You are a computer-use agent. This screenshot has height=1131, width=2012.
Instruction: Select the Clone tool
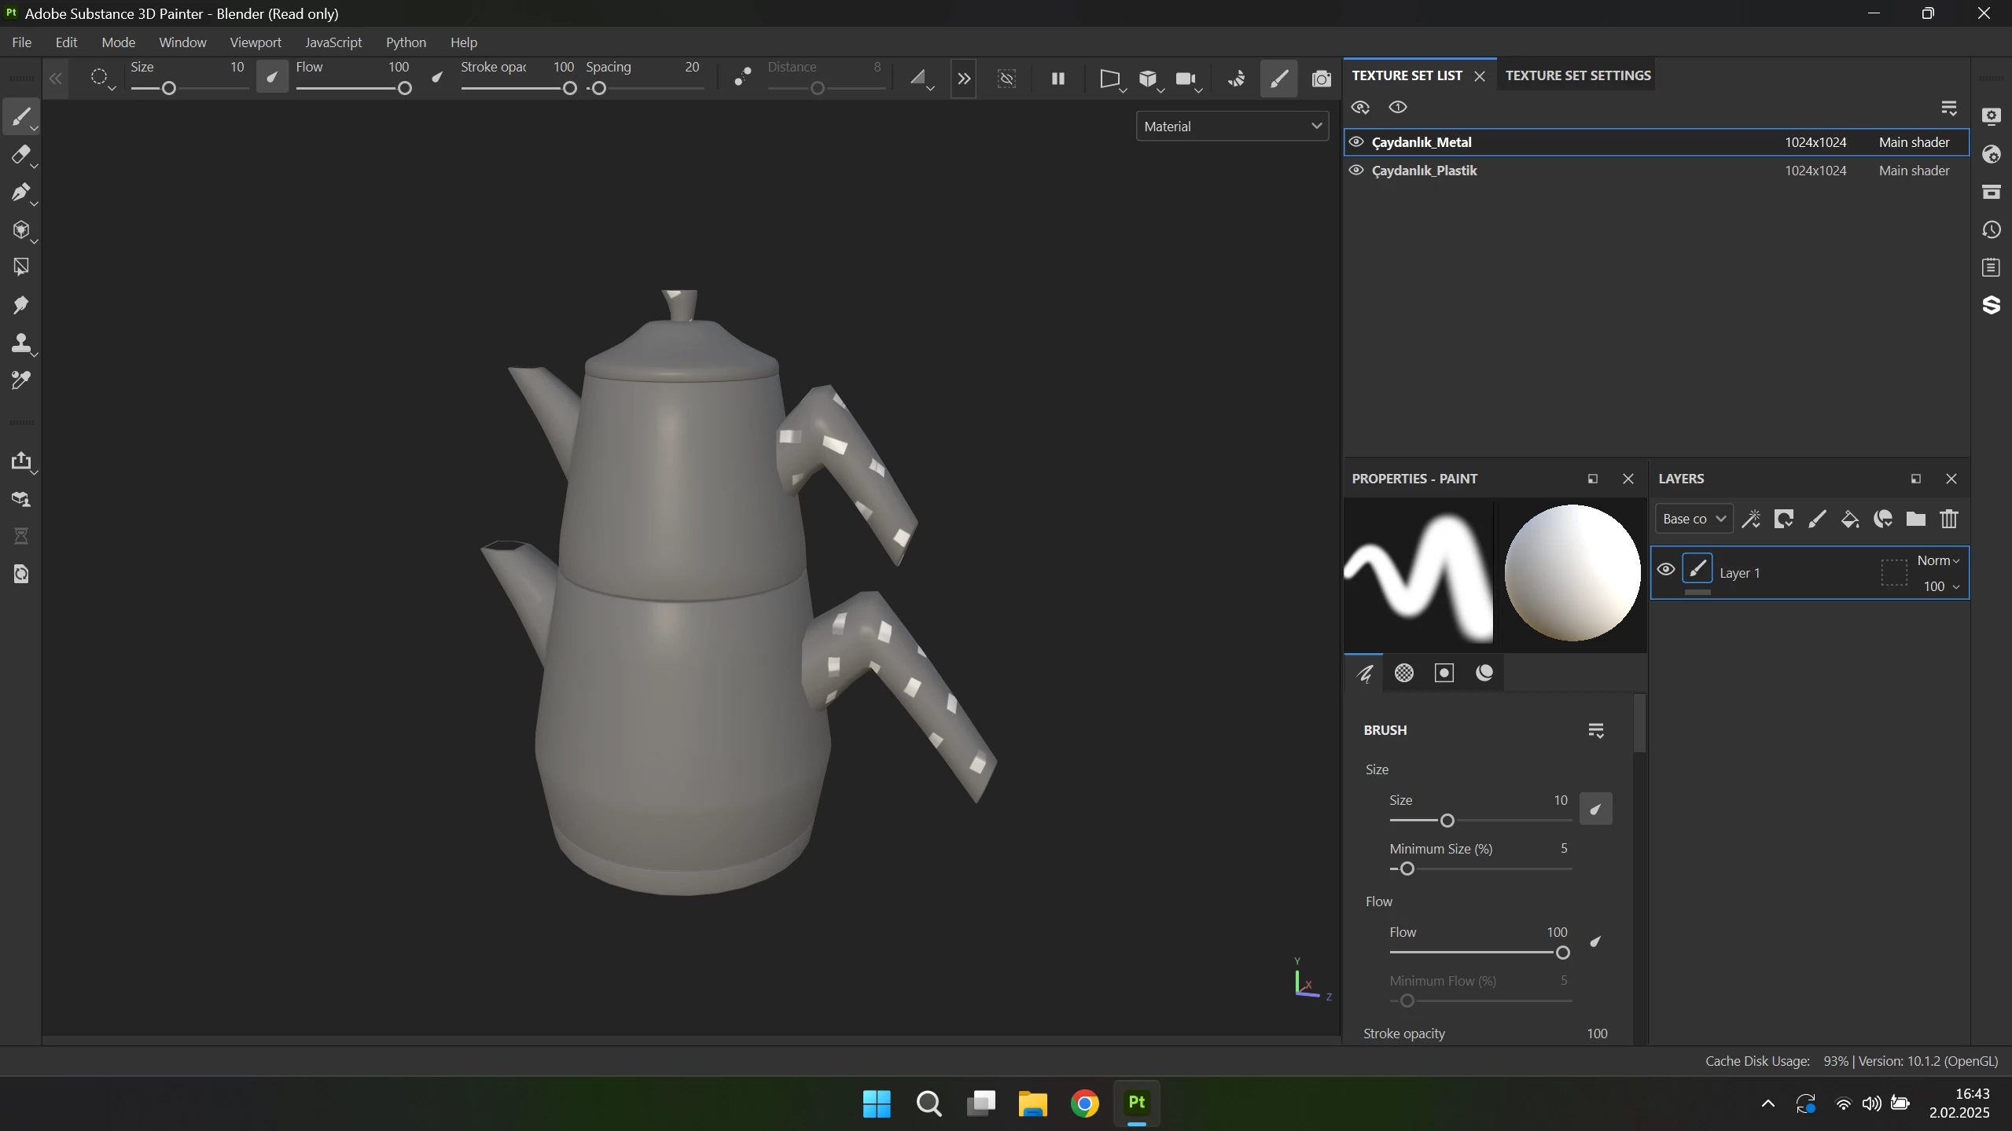pyautogui.click(x=21, y=343)
